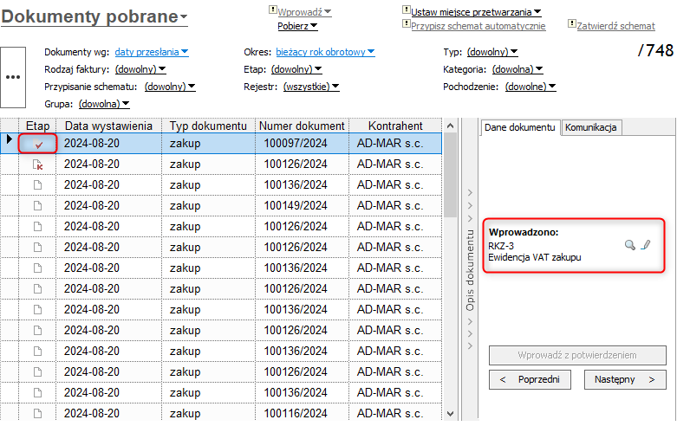The image size is (677, 426).
Task: Click the exclamation icon before Wprowadź
Action: pyautogui.click(x=272, y=10)
